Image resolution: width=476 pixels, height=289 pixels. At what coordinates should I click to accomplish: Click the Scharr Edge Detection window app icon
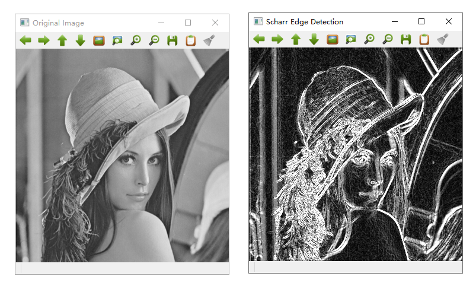point(258,21)
